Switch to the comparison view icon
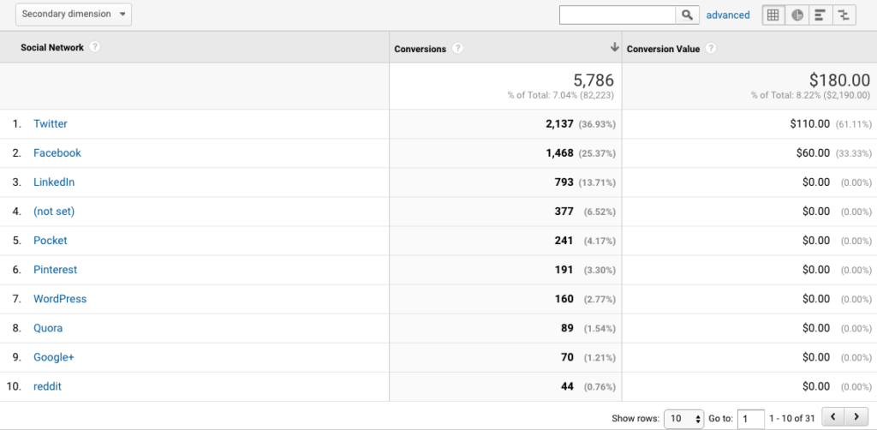The image size is (877, 430). 844,15
